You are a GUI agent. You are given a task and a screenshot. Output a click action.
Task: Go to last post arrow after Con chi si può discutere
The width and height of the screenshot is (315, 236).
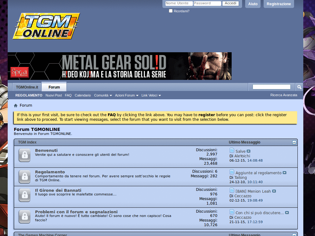point(287,213)
